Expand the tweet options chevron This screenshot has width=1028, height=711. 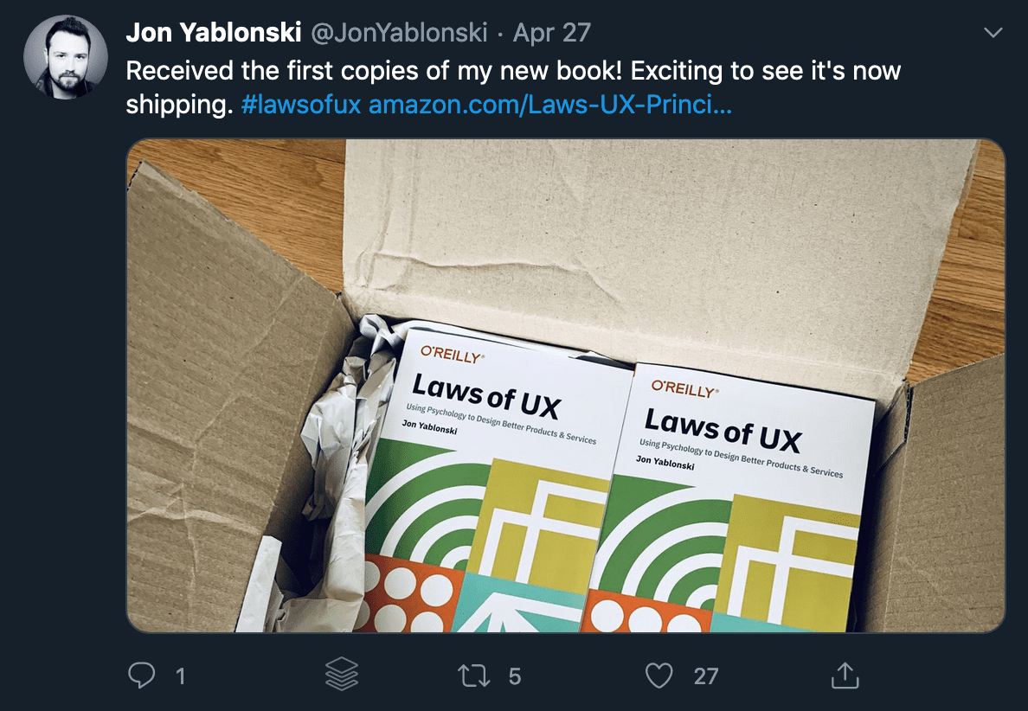point(992,31)
